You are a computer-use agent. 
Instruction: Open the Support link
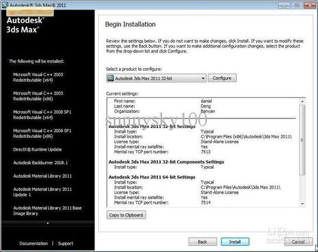[x=65, y=243]
